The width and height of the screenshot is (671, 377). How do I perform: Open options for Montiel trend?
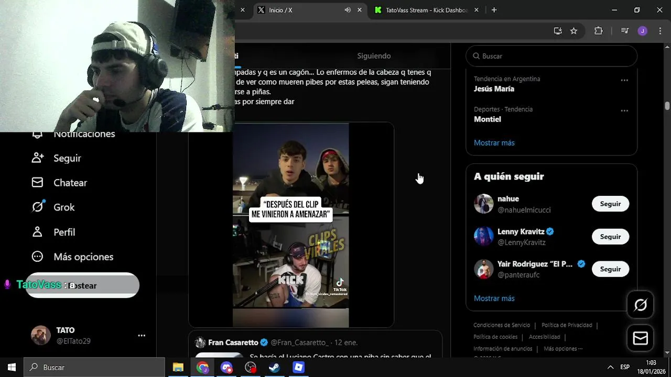coord(624,110)
